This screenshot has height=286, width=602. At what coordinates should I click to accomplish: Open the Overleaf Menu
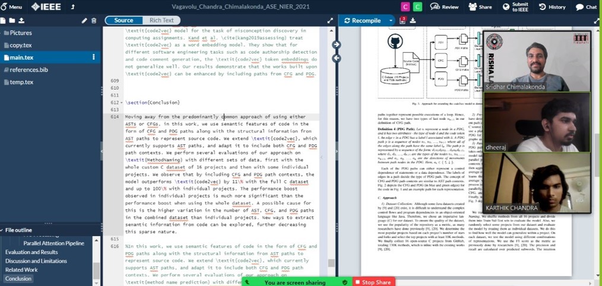tap(11, 7)
